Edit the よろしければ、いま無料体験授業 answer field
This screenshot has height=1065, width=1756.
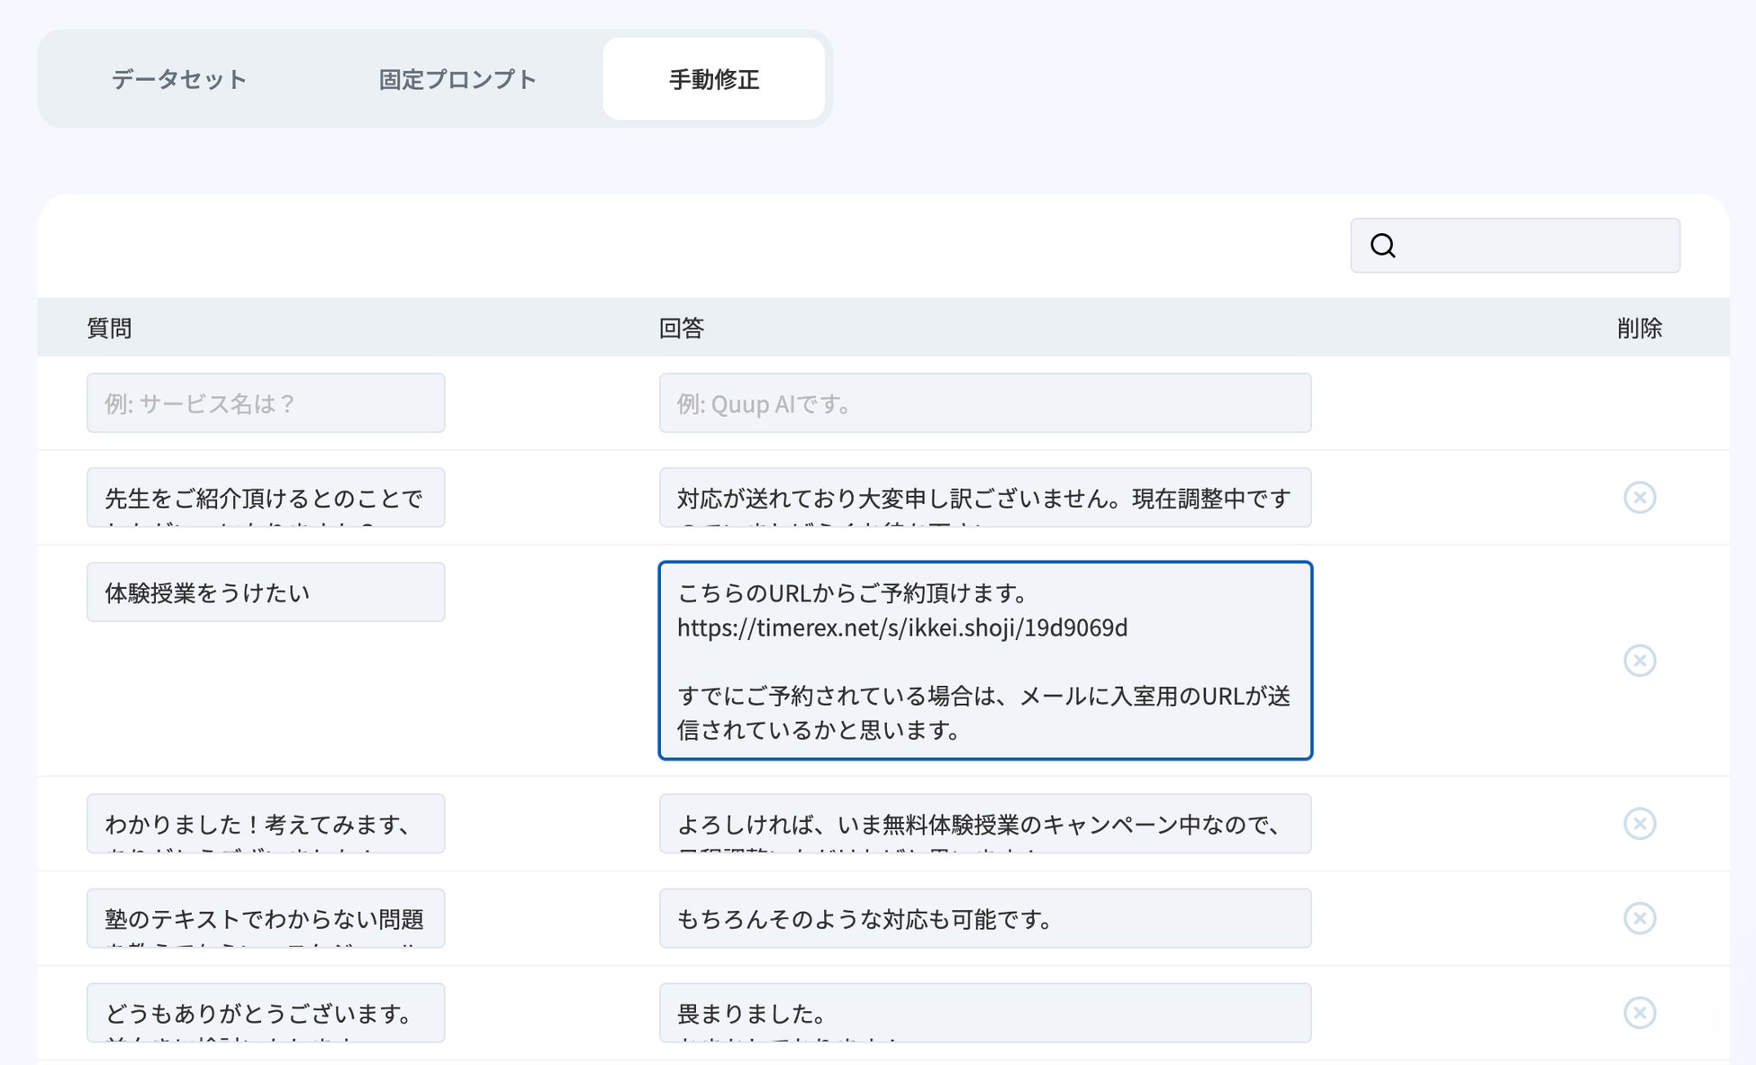[984, 823]
